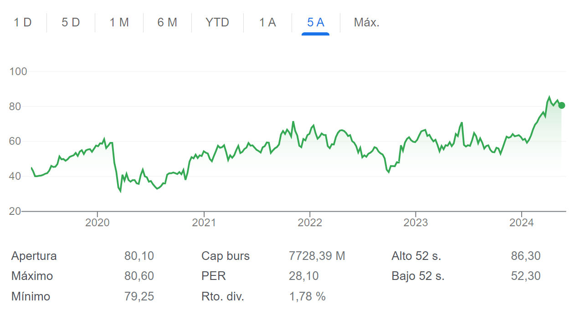The image size is (580, 310).
Task: Select the PER value 28,10
Action: coord(303,276)
